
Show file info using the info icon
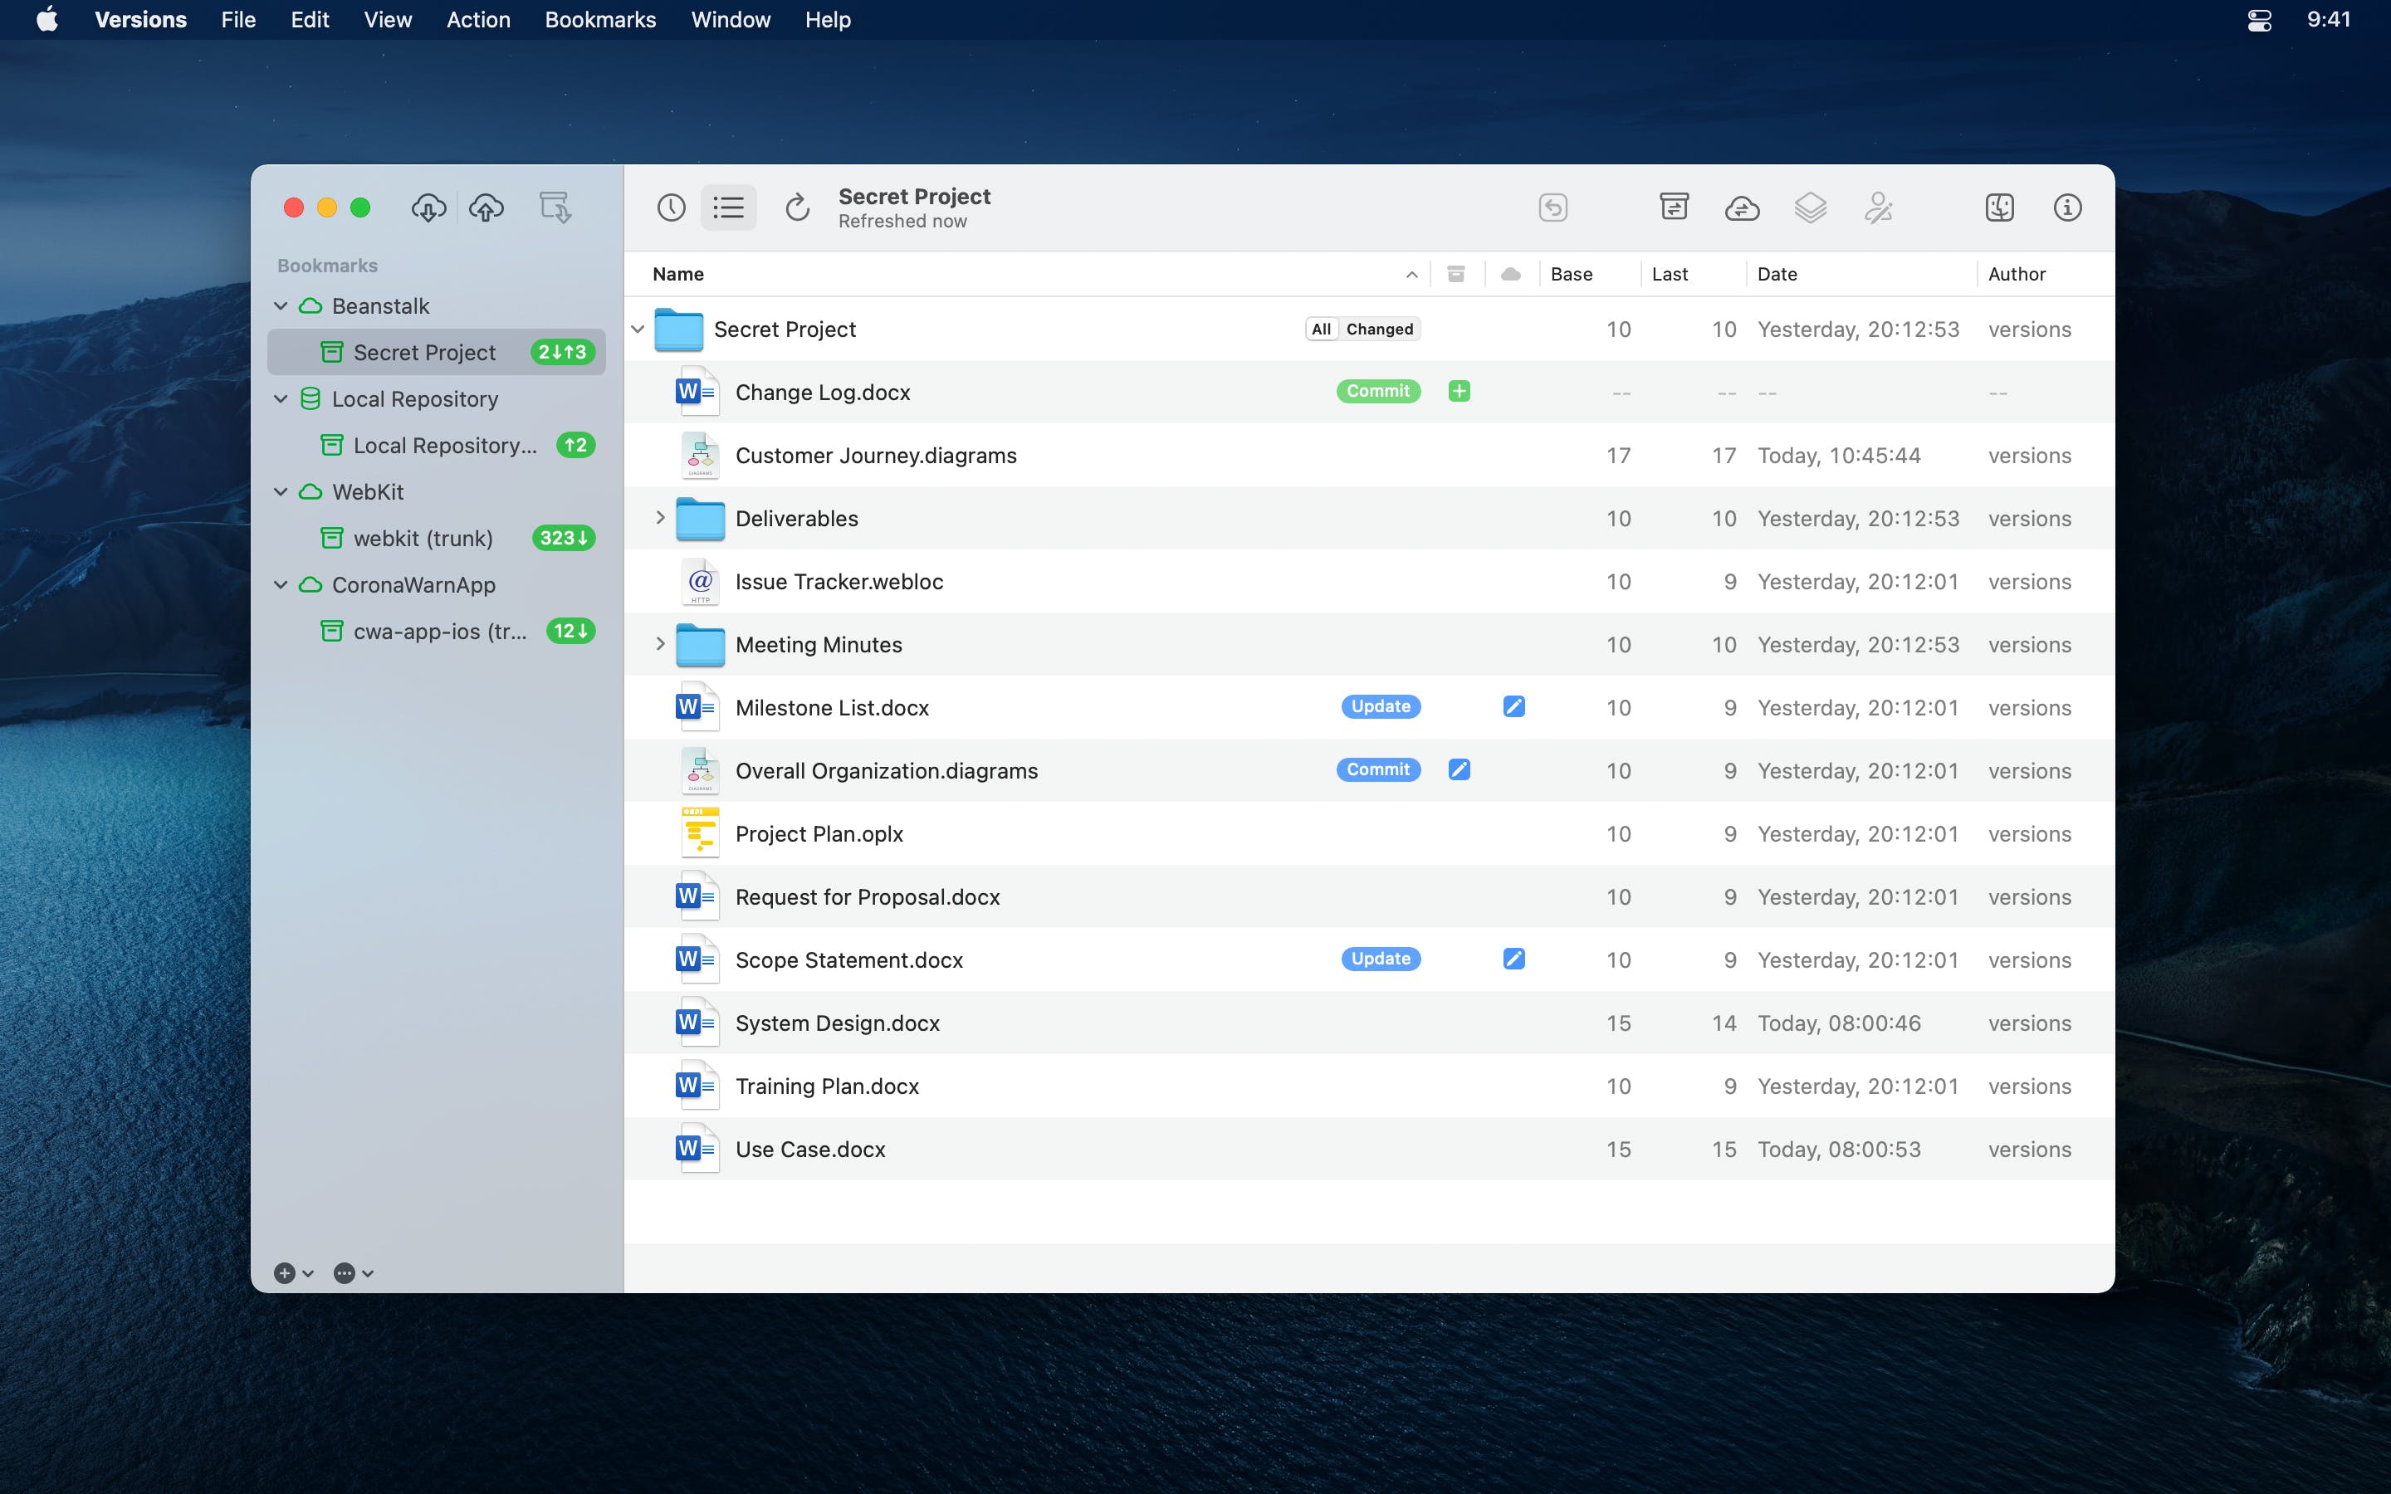2067,207
